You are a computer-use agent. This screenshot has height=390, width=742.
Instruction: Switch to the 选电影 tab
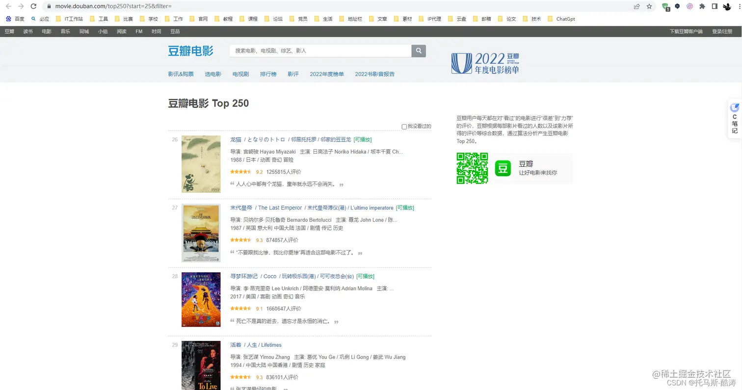pos(213,74)
